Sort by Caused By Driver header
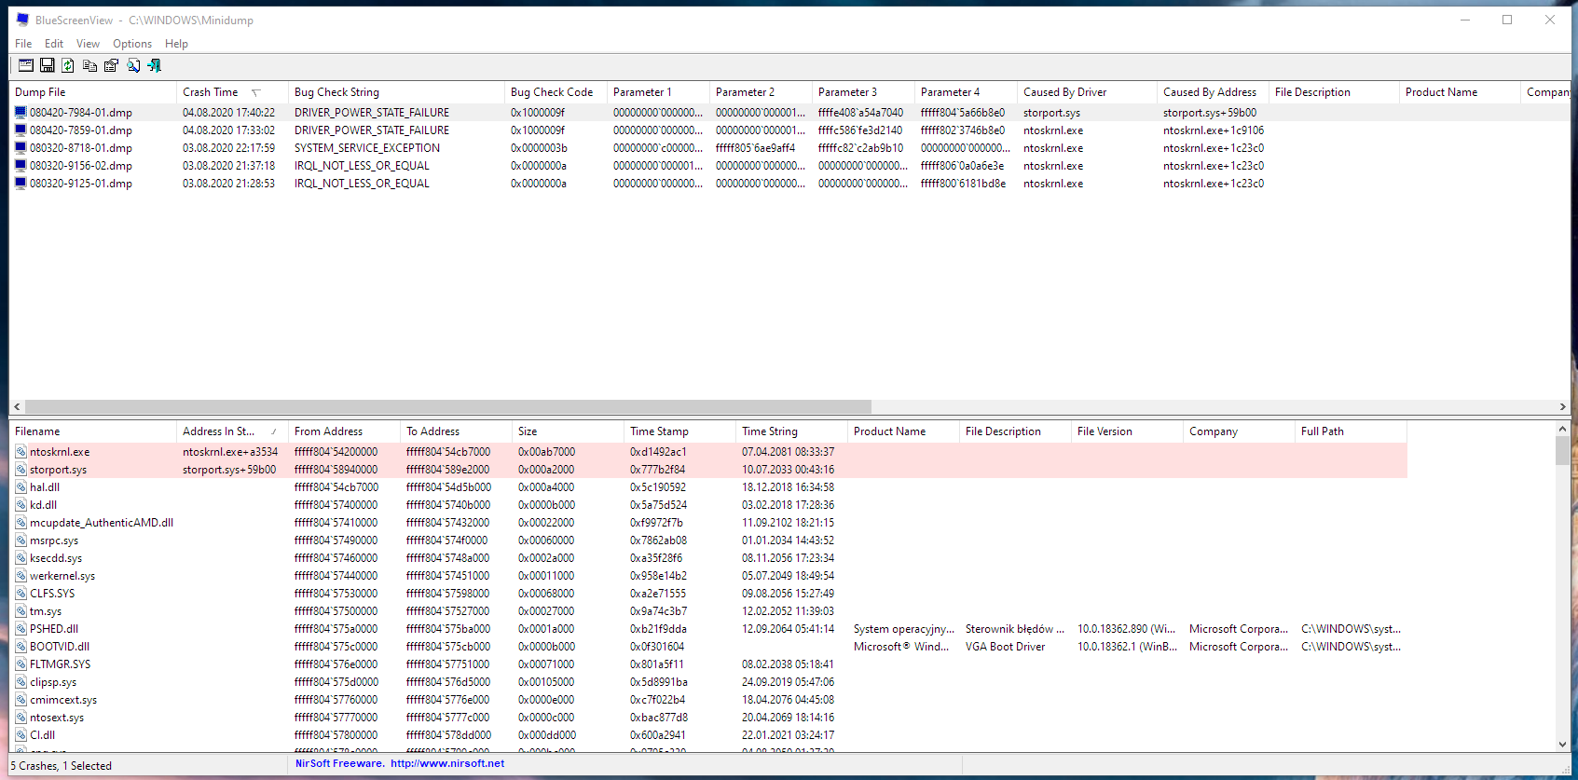This screenshot has height=780, width=1578. tap(1087, 92)
